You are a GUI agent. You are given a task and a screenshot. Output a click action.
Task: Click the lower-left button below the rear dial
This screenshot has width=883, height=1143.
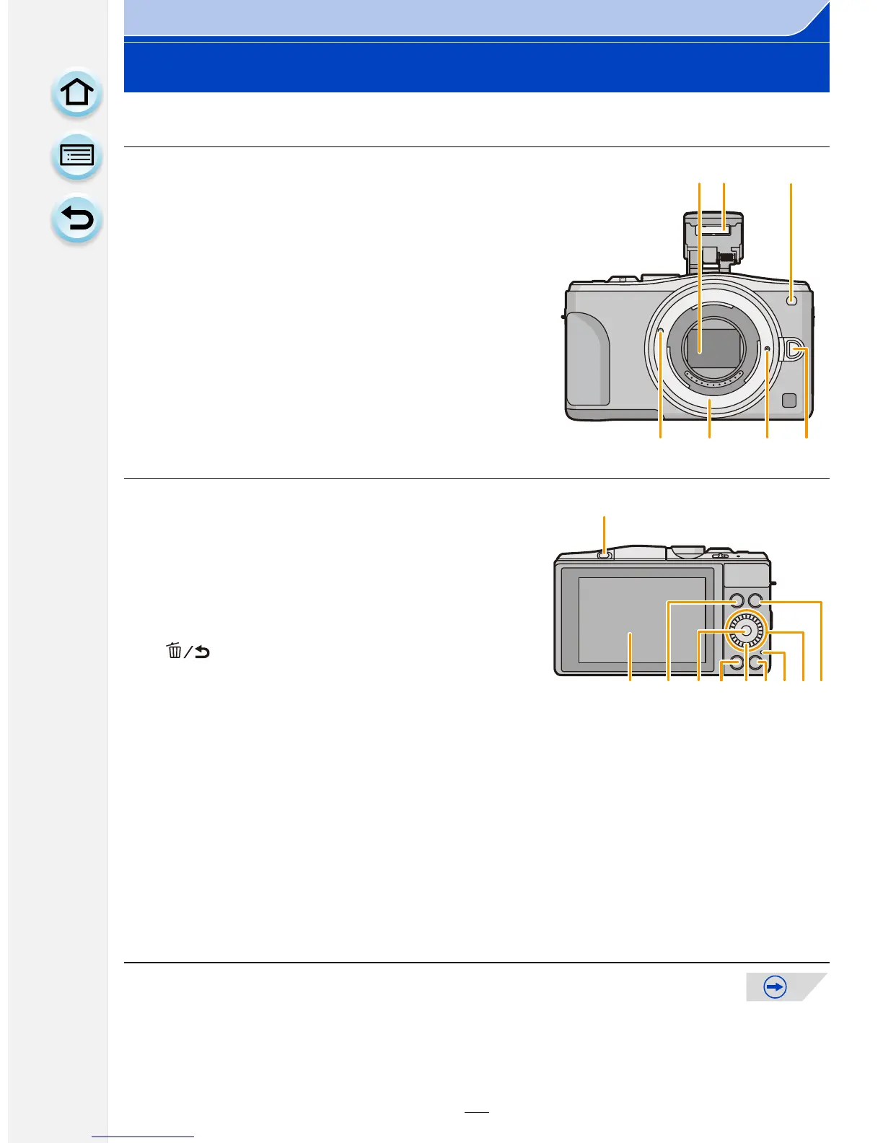point(734,663)
